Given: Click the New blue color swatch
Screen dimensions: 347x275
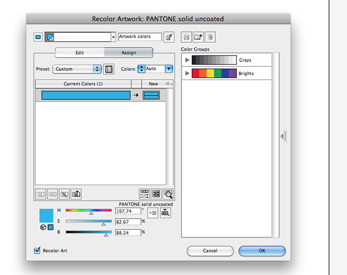Looking at the screenshot, I should 151,95.
